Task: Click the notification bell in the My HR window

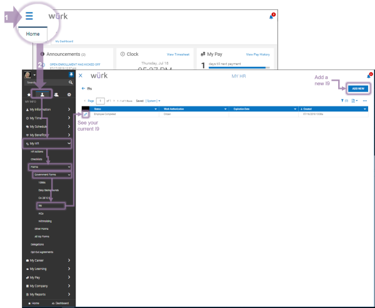Action: tap(369, 76)
